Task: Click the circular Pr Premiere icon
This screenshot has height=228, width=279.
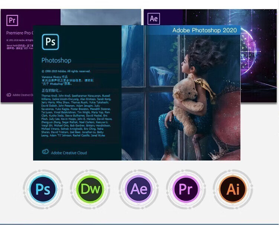Action: [186, 189]
